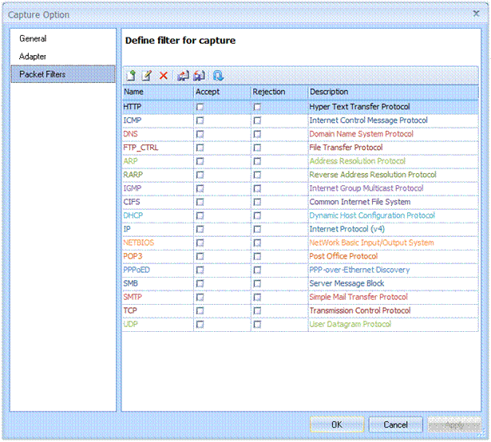Select the SMTP filter name
The image size is (491, 442).
point(133,297)
